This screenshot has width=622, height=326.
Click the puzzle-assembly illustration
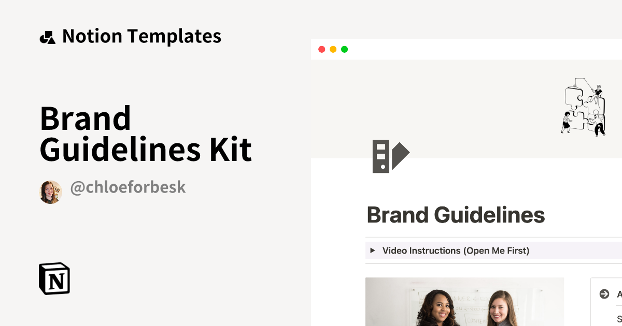click(x=585, y=107)
